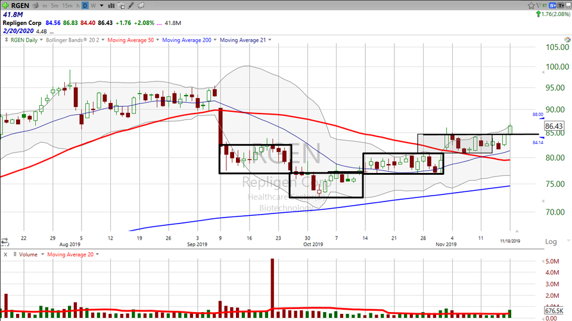Click the 676.5K volume value tag

point(554,310)
